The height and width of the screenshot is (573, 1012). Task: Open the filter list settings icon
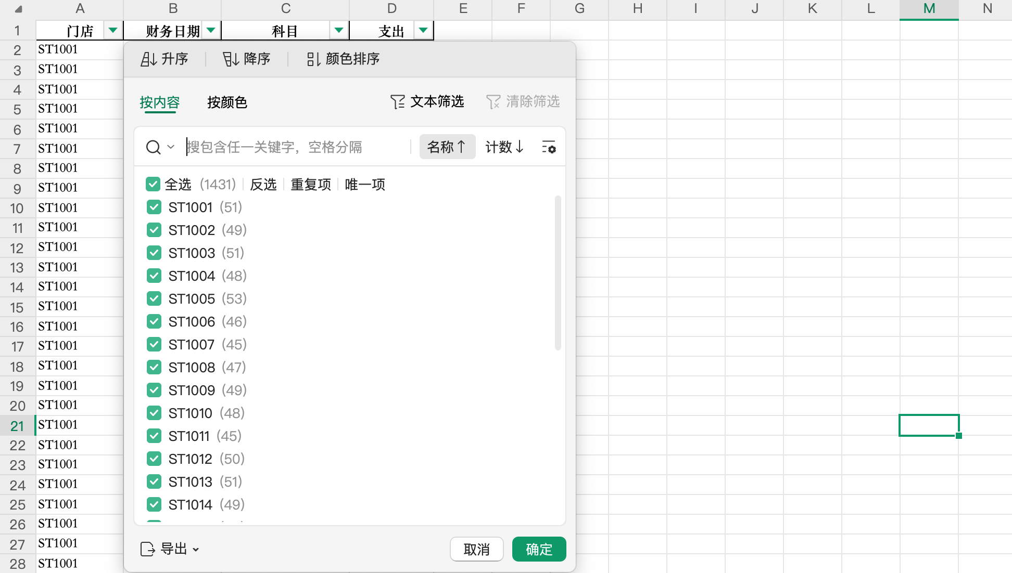click(549, 147)
